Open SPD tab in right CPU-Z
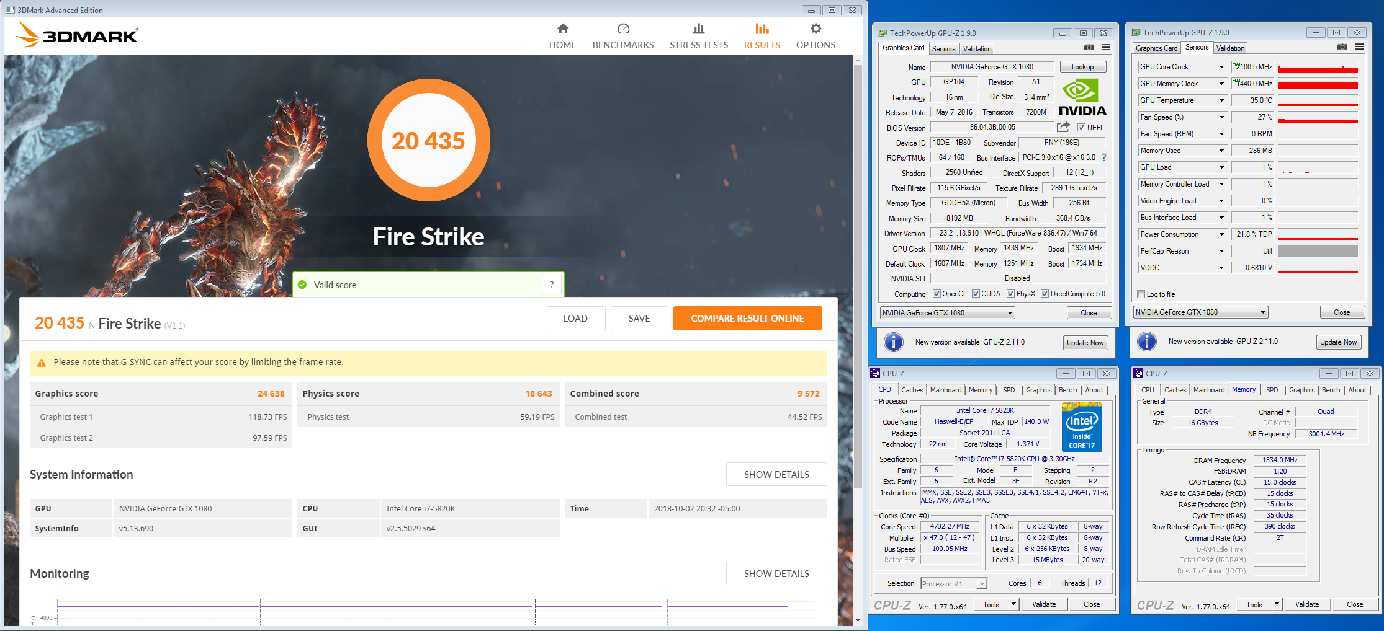The height and width of the screenshot is (631, 1384). (x=1272, y=390)
